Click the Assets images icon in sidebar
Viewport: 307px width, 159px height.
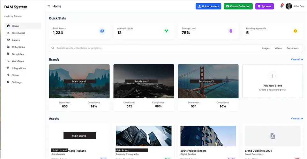[8, 40]
